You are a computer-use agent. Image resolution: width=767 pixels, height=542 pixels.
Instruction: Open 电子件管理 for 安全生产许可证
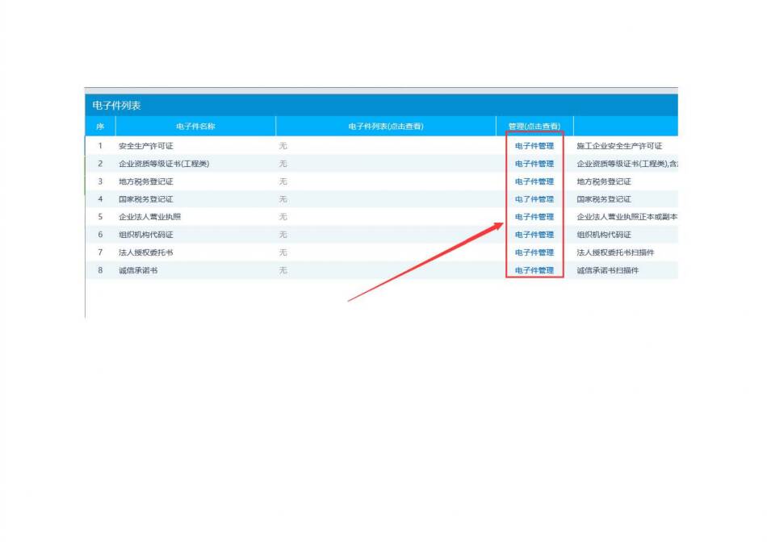point(534,146)
